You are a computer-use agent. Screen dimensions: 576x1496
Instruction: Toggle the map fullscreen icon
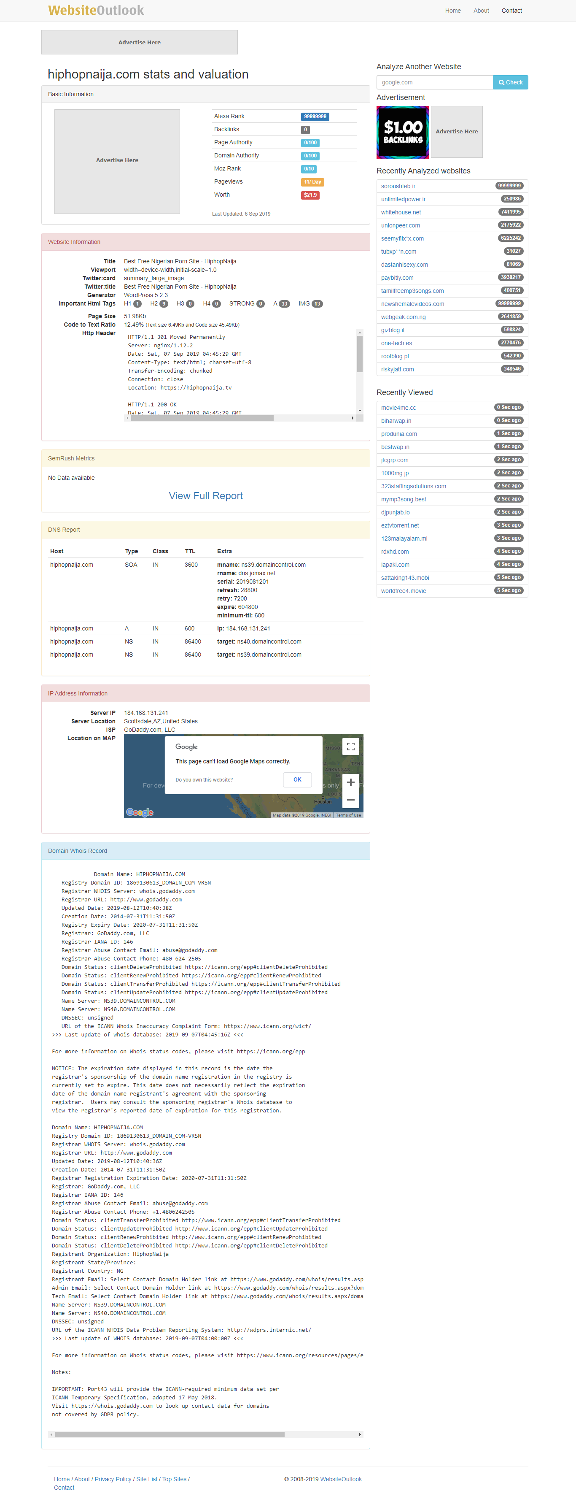coord(350,747)
